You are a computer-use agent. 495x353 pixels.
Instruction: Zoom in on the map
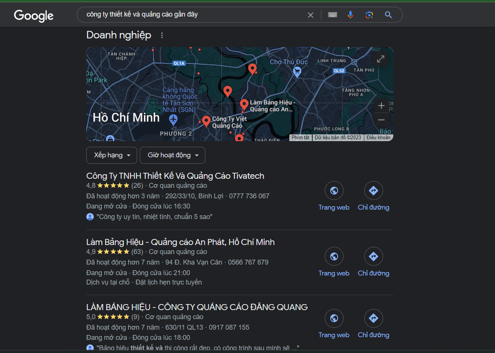click(381, 106)
